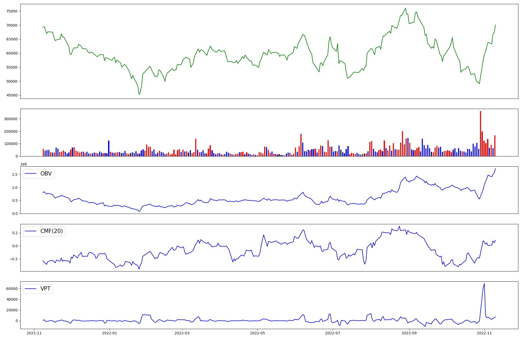This screenshot has width=522, height=339.
Task: Click the 75000 price axis label
Action: coord(11,11)
